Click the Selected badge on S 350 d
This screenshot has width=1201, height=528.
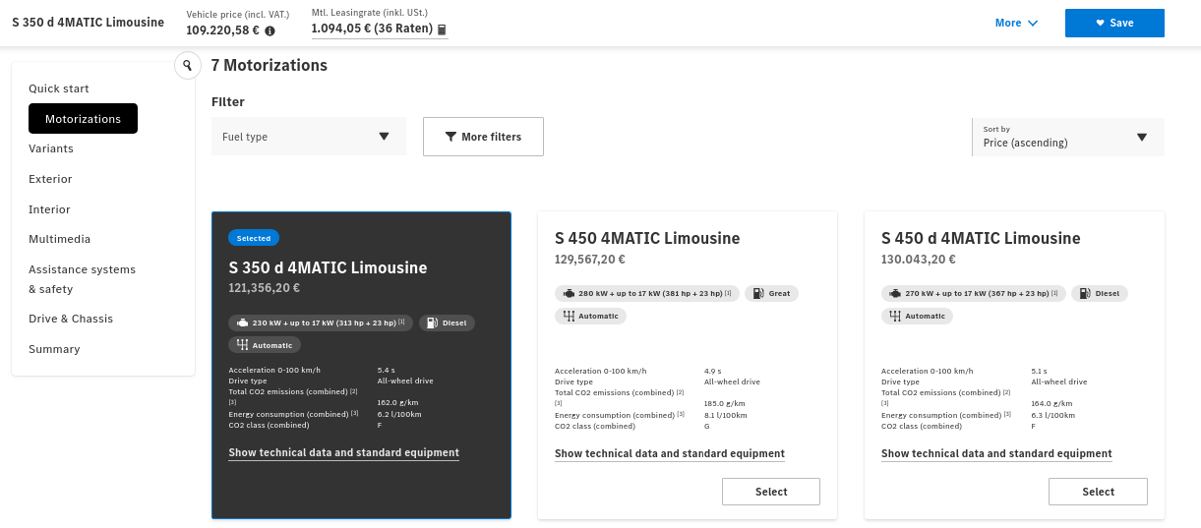(x=254, y=238)
